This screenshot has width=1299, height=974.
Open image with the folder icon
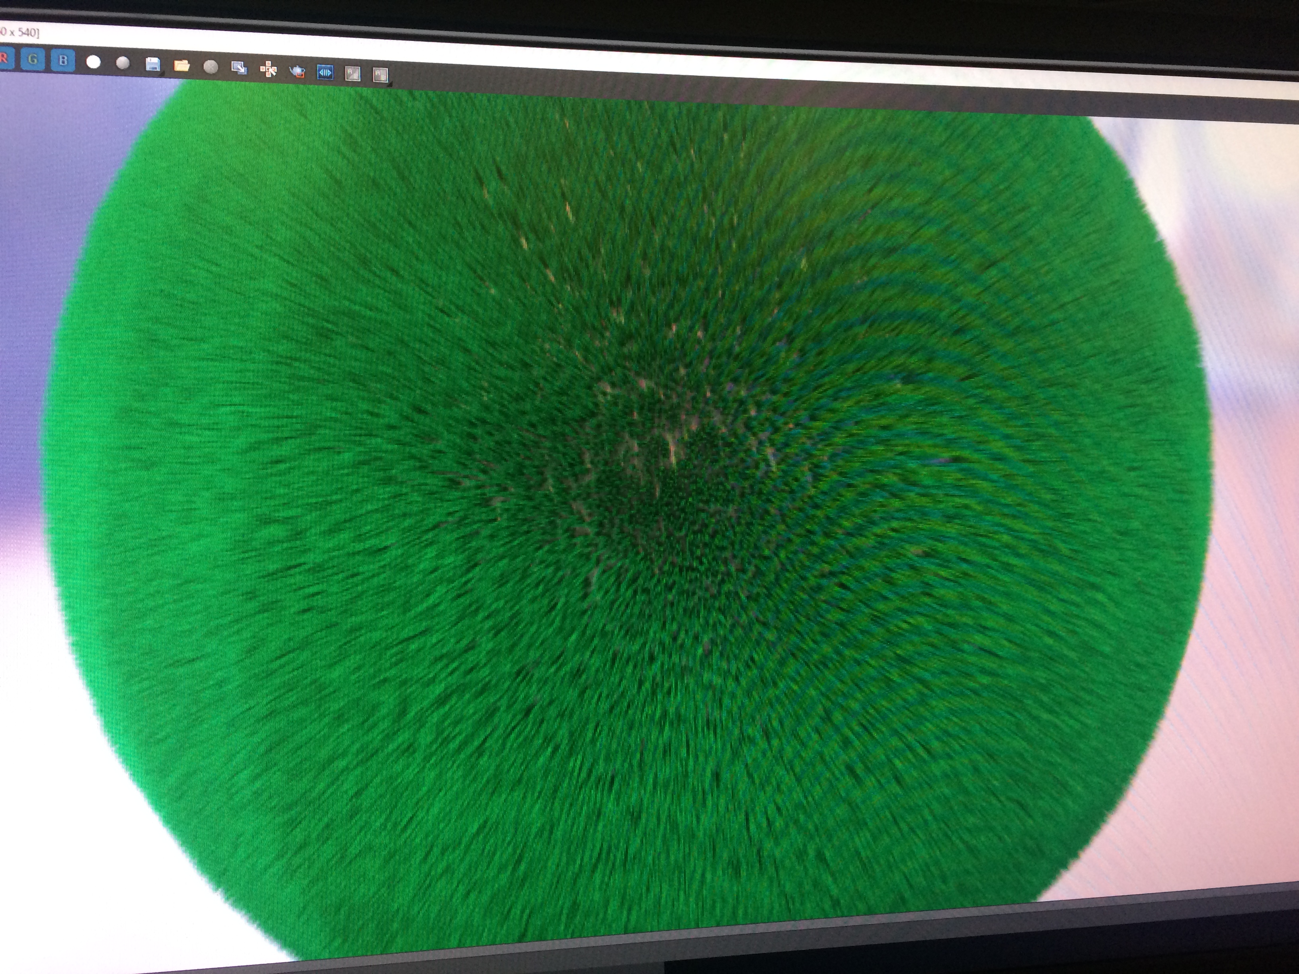[x=181, y=66]
